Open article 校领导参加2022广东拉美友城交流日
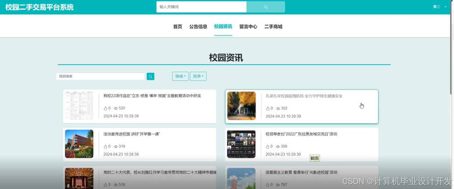 click(x=301, y=134)
